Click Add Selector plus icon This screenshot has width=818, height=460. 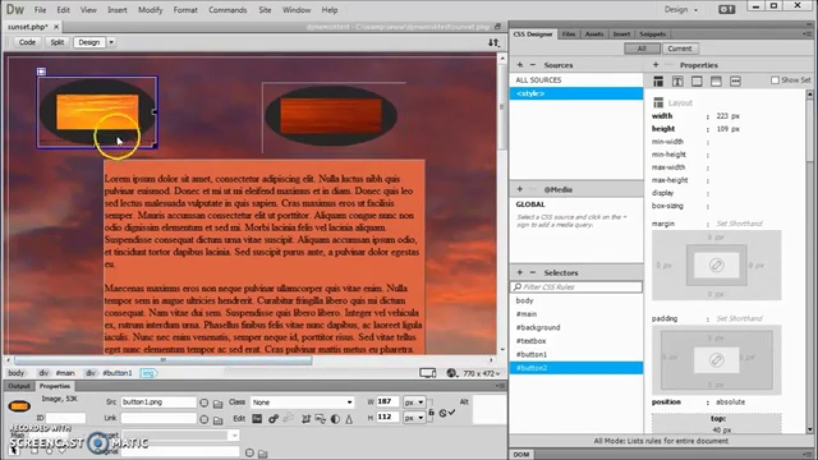520,272
